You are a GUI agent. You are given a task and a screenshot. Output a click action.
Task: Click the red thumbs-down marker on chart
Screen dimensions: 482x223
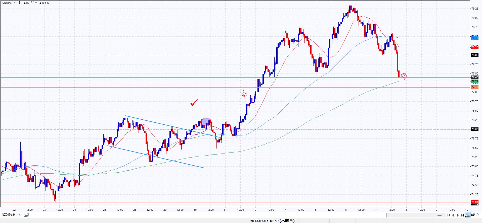pos(404,76)
